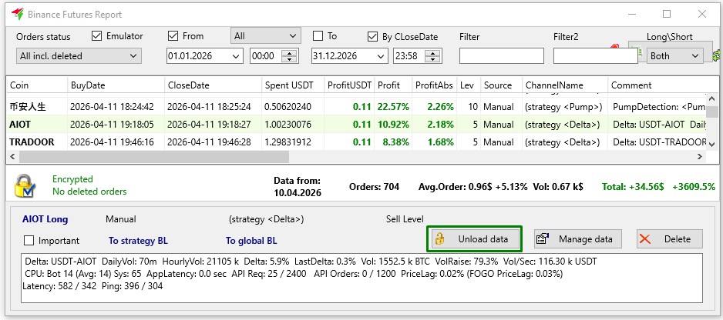Enable the Emulator checkbox
This screenshot has height=320, width=723.
pyautogui.click(x=97, y=36)
